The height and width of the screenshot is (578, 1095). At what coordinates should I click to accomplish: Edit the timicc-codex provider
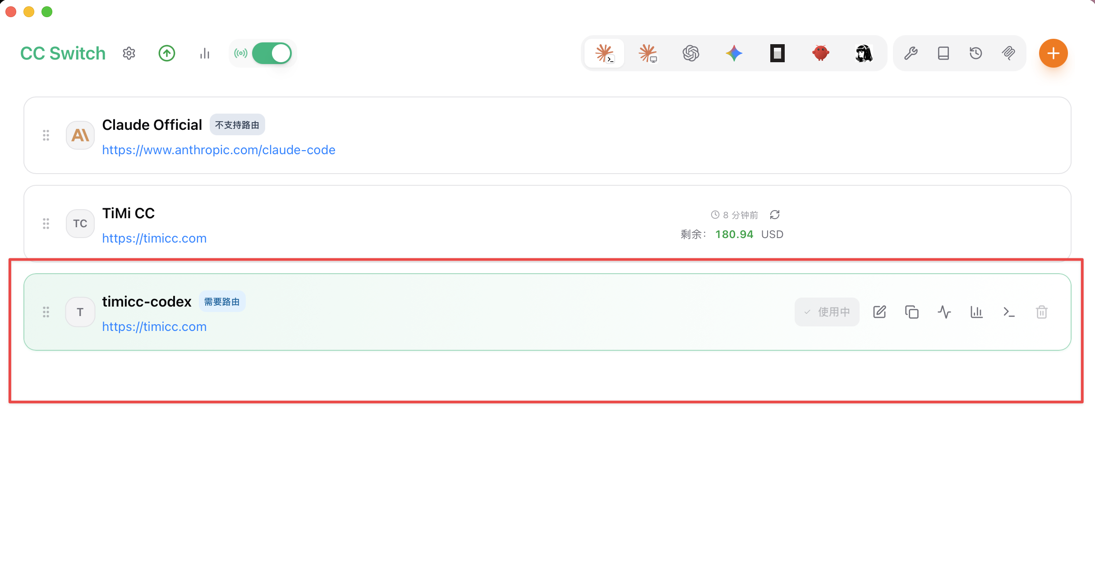tap(879, 312)
